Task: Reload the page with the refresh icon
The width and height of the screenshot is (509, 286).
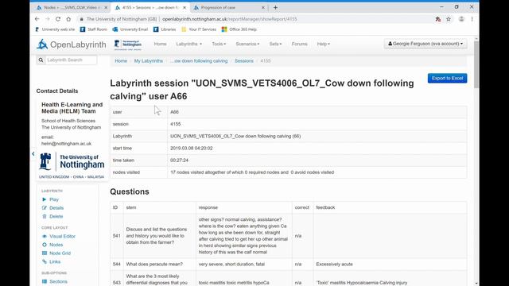Action: (58, 19)
